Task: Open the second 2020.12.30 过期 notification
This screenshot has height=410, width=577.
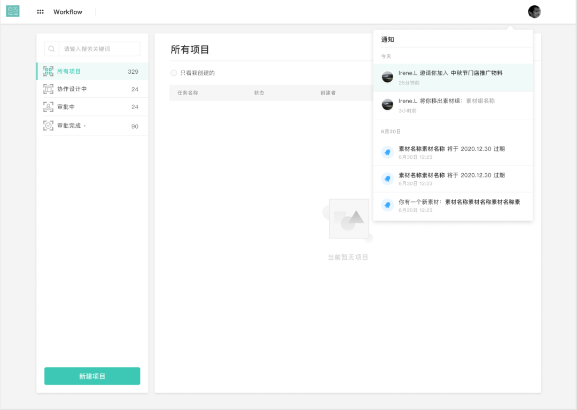Action: click(x=453, y=179)
